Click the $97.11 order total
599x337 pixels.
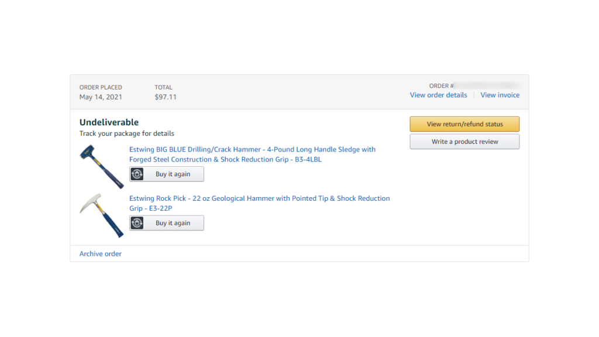[x=166, y=97]
